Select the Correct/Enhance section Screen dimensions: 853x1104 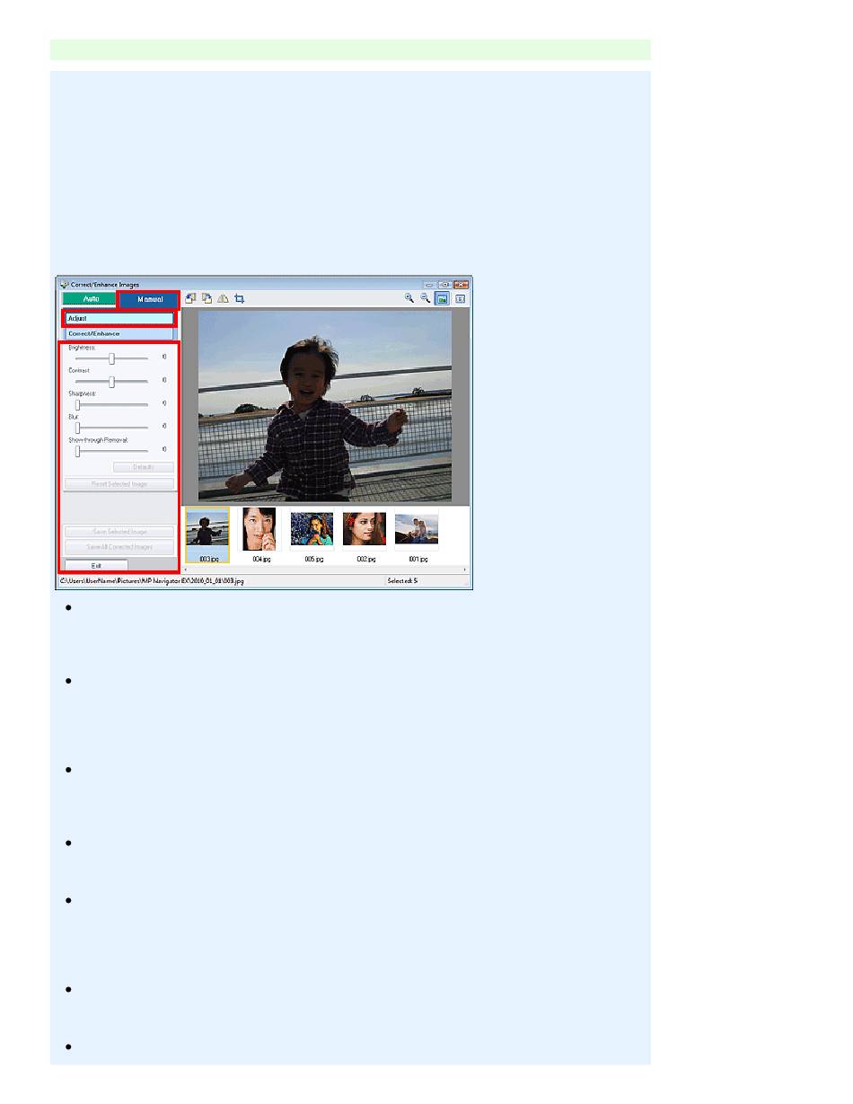(x=119, y=333)
